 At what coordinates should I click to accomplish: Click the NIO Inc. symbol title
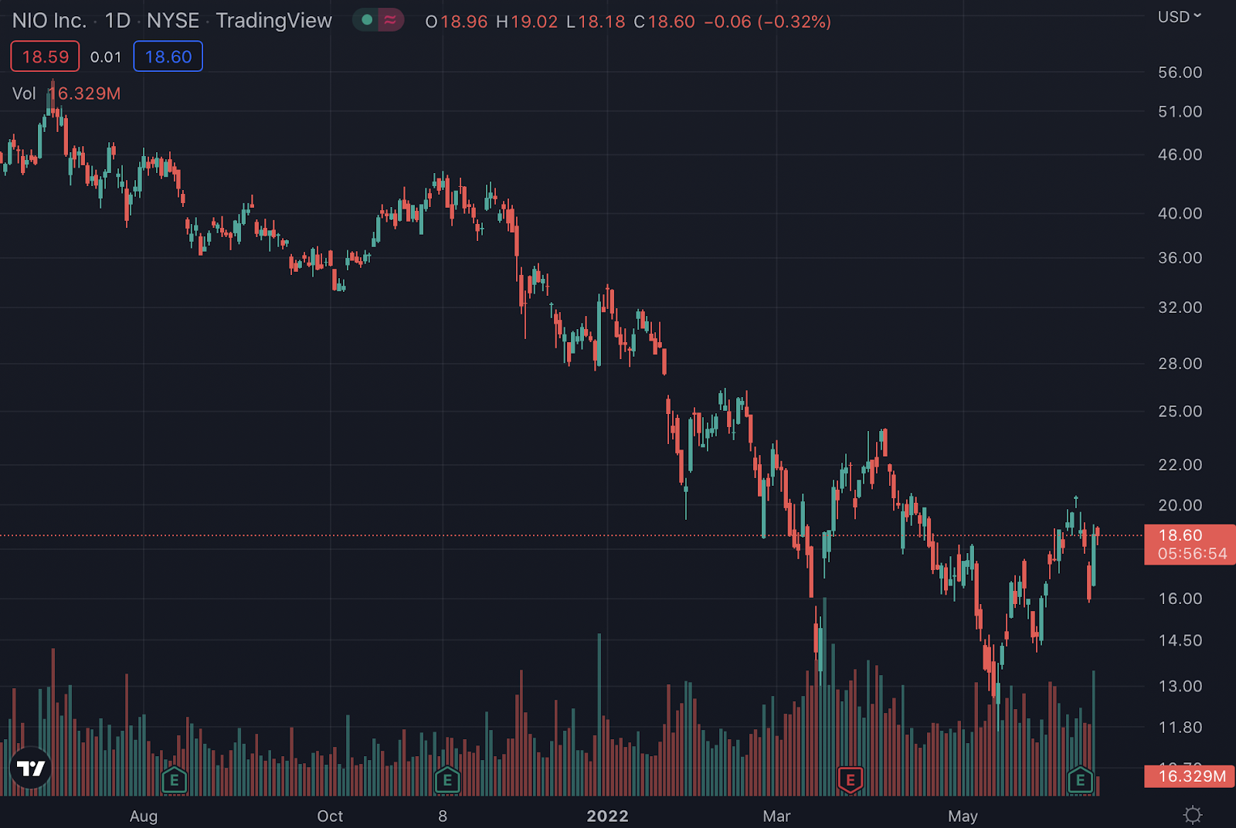pyautogui.click(x=49, y=21)
